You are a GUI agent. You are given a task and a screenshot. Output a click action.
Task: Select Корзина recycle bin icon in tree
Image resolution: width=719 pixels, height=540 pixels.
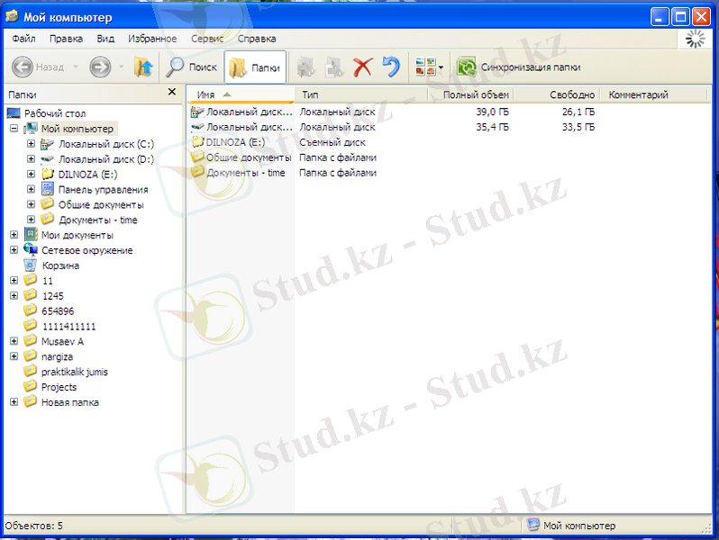pyautogui.click(x=31, y=265)
